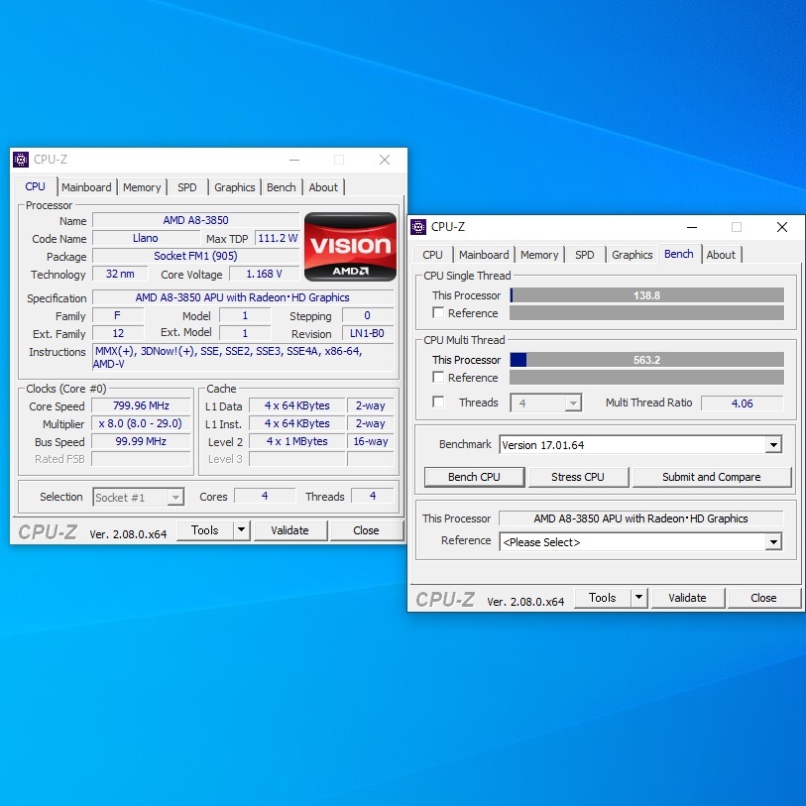Click Tools button in left CPU-Z window
Image resolution: width=806 pixels, height=806 pixels.
(x=205, y=530)
